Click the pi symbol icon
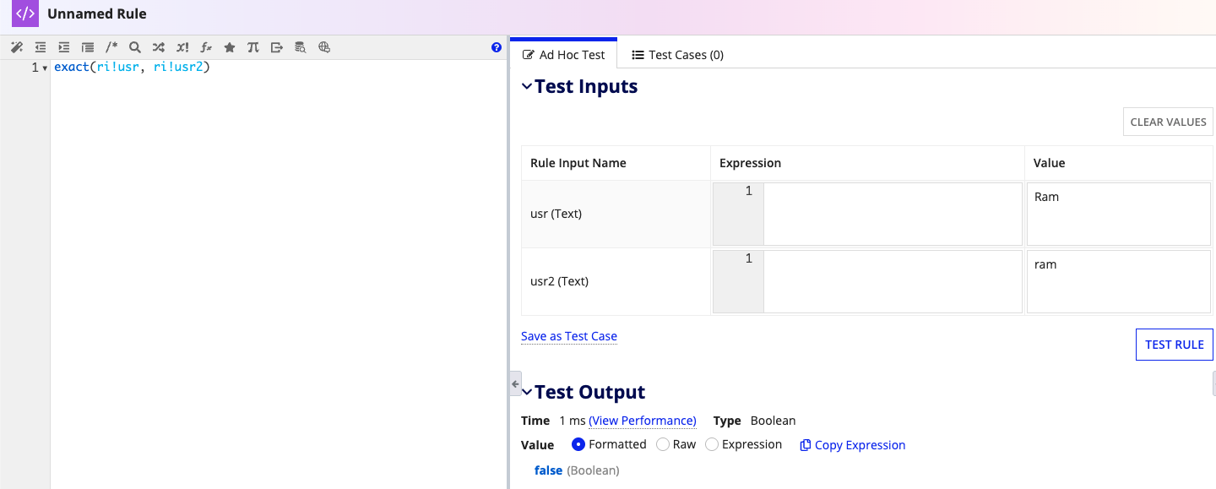This screenshot has width=1216, height=489. pos(253,48)
